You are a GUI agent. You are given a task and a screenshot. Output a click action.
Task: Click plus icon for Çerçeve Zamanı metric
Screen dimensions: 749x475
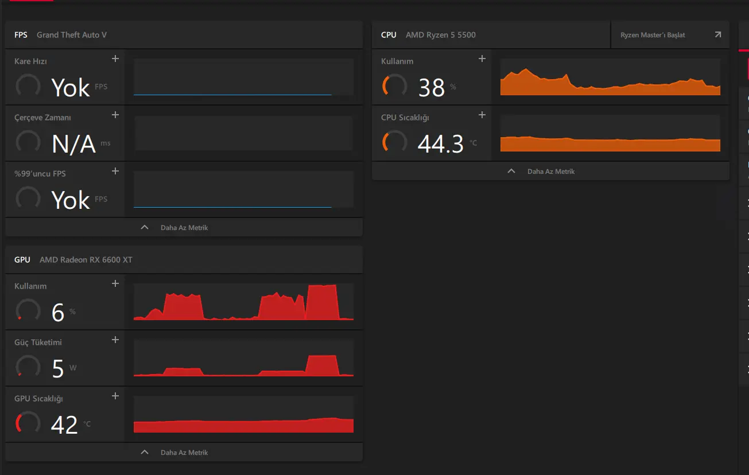[x=115, y=115]
